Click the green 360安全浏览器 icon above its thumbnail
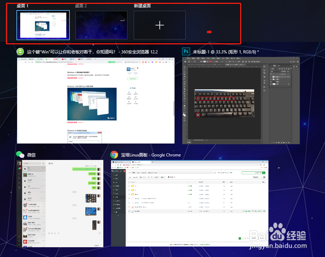This screenshot has height=257, width=325. [20, 51]
